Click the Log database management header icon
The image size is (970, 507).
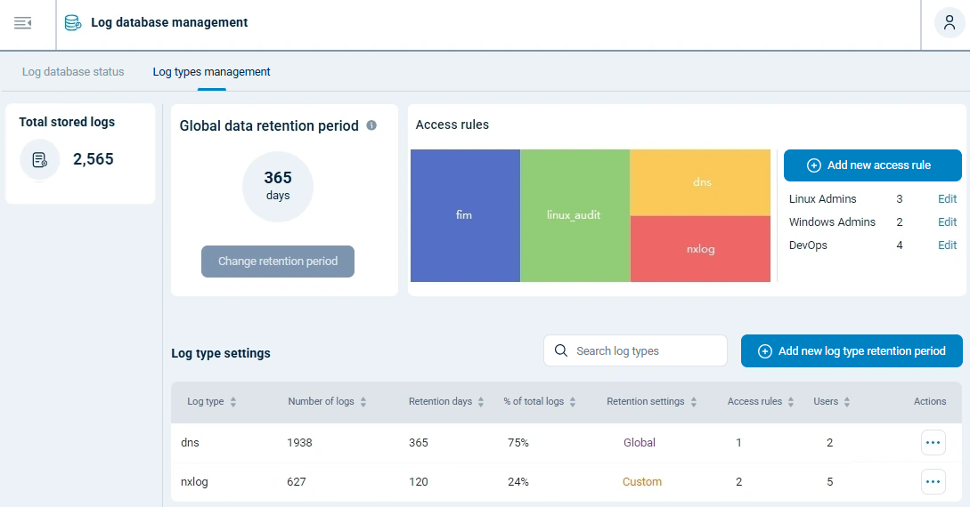pos(73,23)
